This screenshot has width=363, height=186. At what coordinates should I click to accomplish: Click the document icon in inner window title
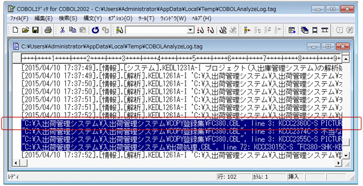[16, 46]
